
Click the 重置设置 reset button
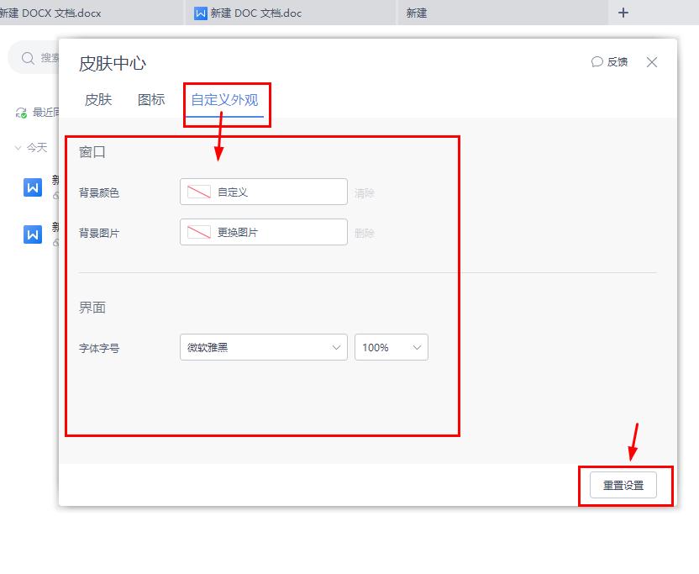(622, 485)
